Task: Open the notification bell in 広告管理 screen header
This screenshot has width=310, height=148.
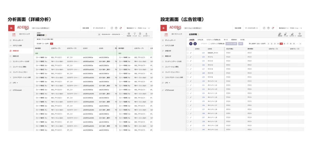Action: [x=273, y=28]
